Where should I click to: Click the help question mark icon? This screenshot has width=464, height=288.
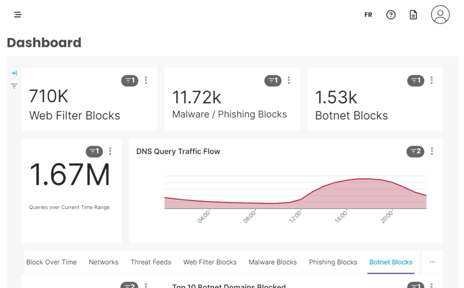pyautogui.click(x=391, y=14)
